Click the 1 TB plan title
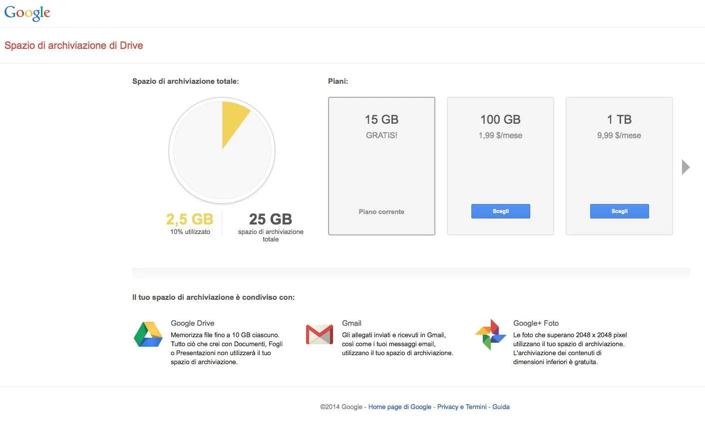This screenshot has height=434, width=705. (619, 120)
